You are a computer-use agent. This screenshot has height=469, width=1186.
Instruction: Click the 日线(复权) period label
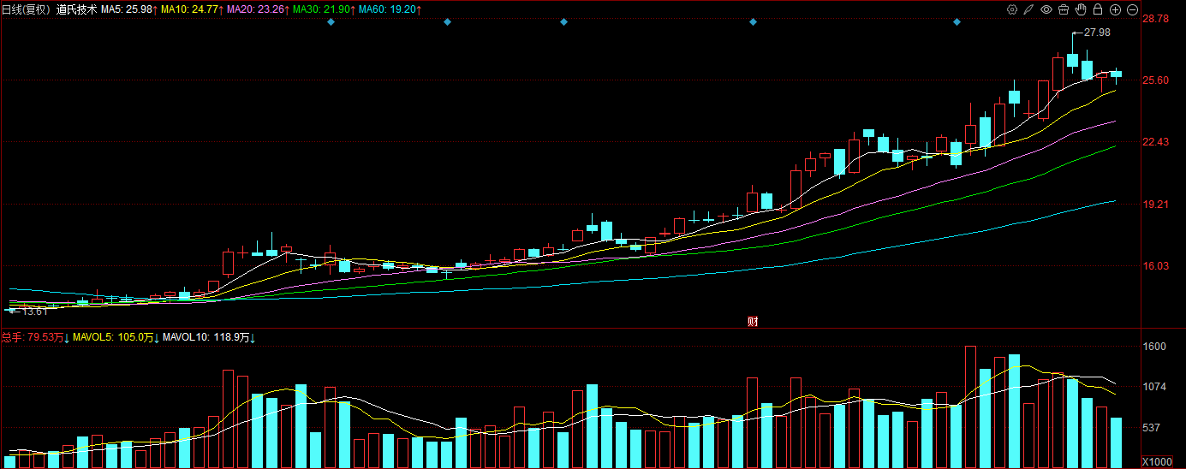tap(27, 9)
